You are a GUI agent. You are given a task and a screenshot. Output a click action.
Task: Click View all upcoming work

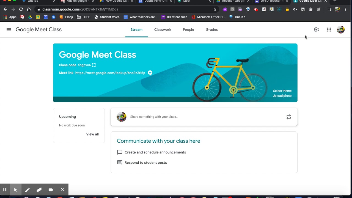point(92,134)
